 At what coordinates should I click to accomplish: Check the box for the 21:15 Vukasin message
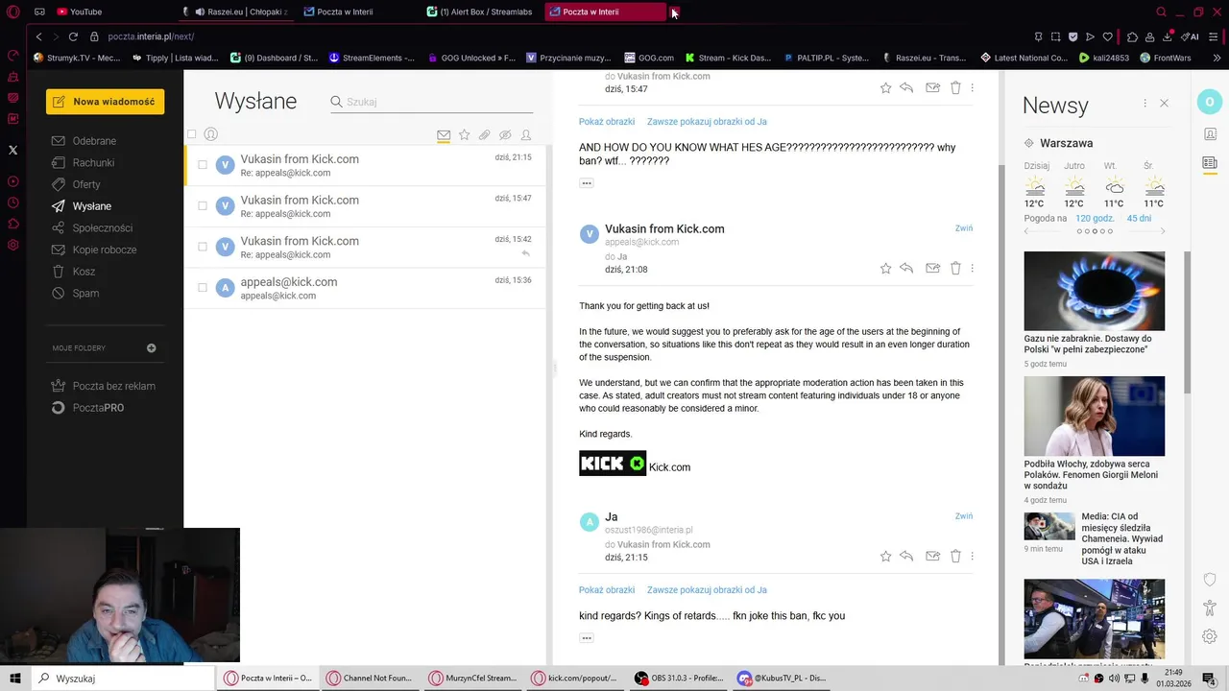203,165
